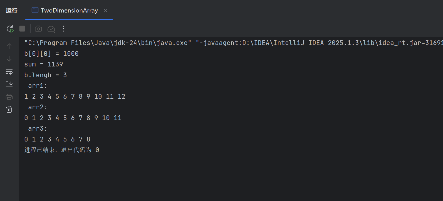Click the 运行 tool window title
This screenshot has width=443, height=201.
[x=12, y=11]
